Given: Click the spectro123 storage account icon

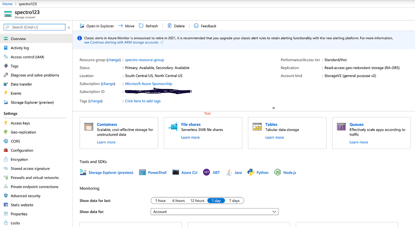Looking at the screenshot, I should pyautogui.click(x=8, y=14).
